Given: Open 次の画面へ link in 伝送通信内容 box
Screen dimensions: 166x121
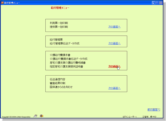Looking at the screenshot, I should click(114, 88).
